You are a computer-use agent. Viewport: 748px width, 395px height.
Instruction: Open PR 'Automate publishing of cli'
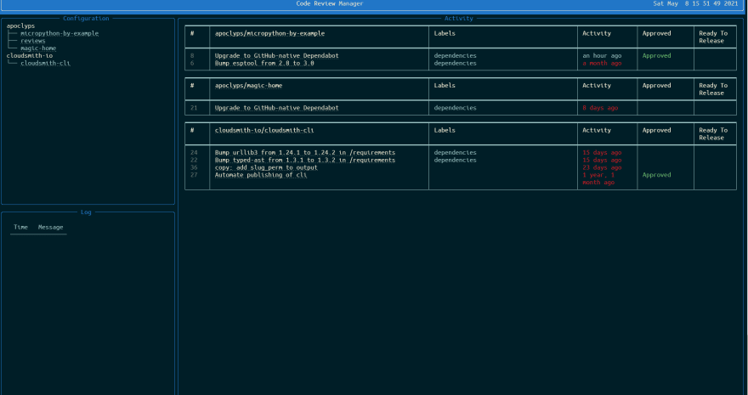(261, 175)
